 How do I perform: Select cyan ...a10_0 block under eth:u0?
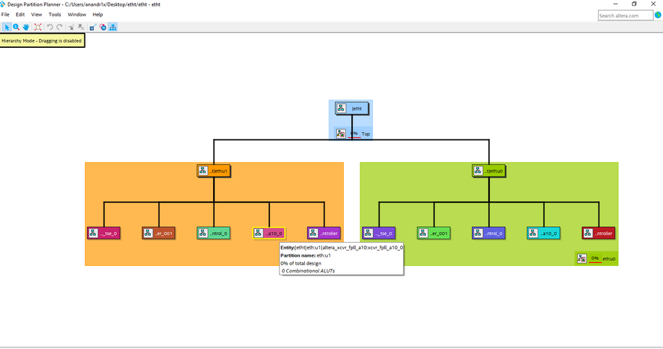tap(544, 234)
